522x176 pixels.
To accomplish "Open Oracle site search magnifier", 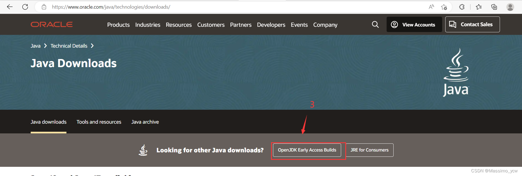I will [375, 25].
